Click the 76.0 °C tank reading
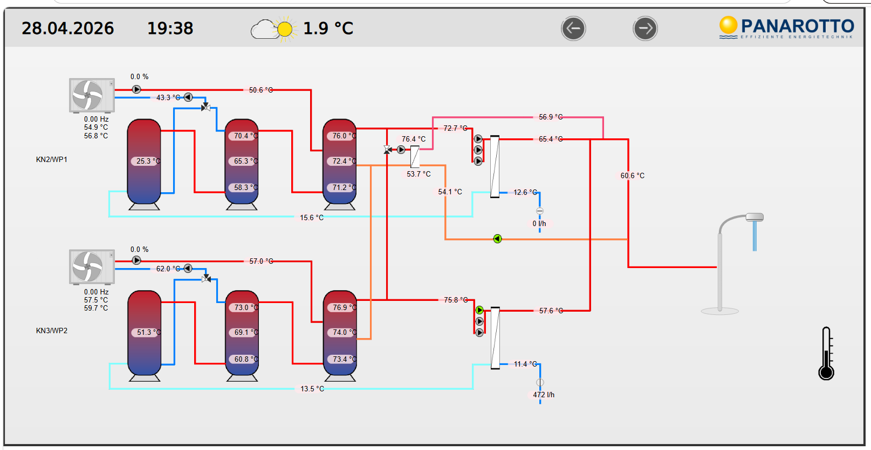This screenshot has width=871, height=450. coord(344,136)
